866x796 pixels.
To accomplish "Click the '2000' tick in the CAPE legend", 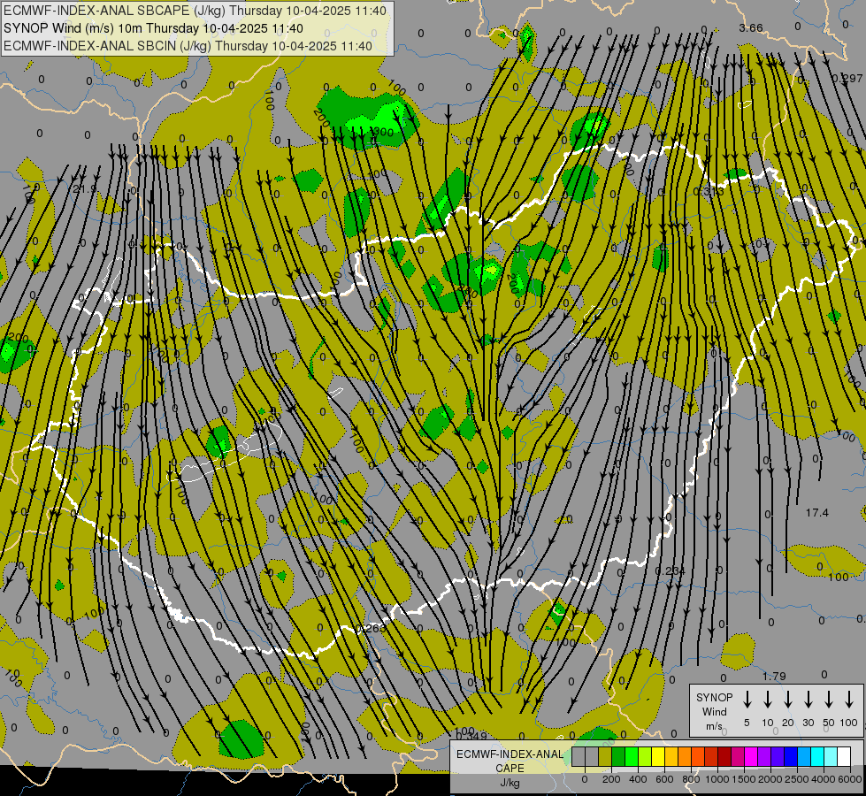I will 770,779.
